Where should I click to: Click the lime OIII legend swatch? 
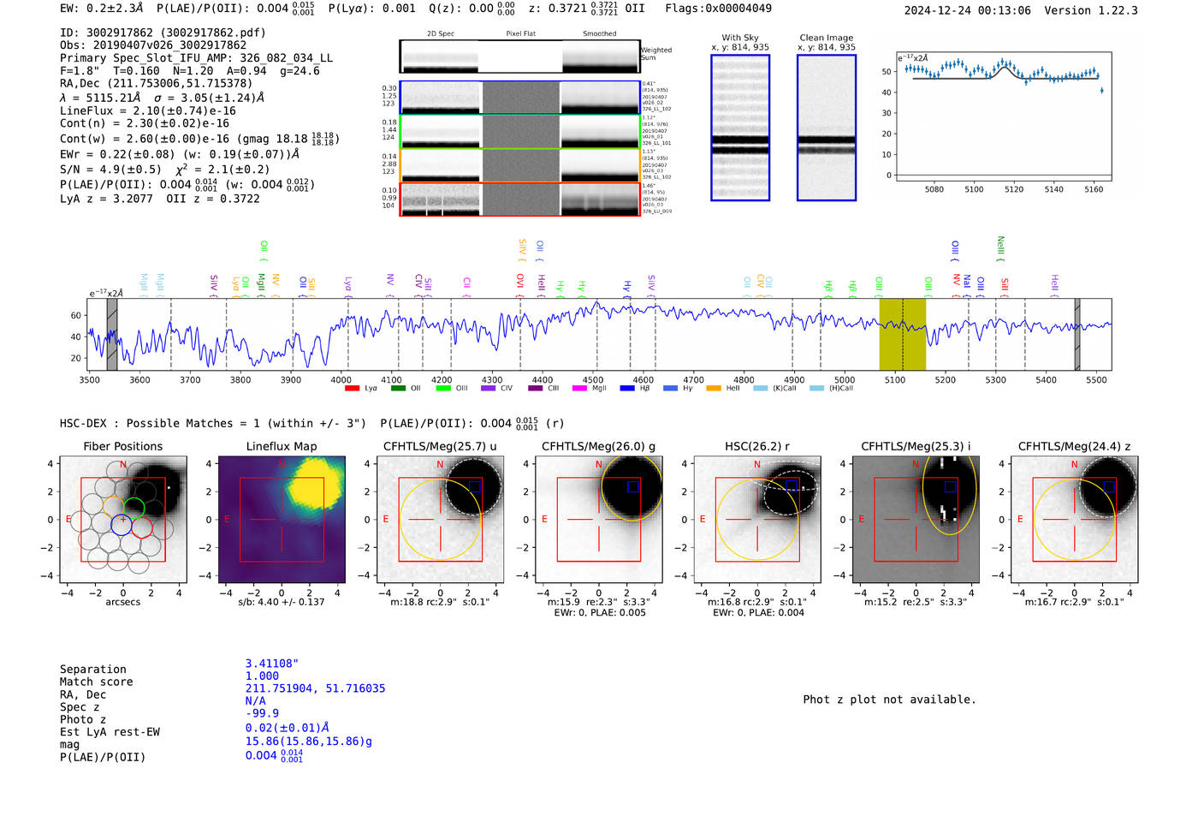(443, 389)
